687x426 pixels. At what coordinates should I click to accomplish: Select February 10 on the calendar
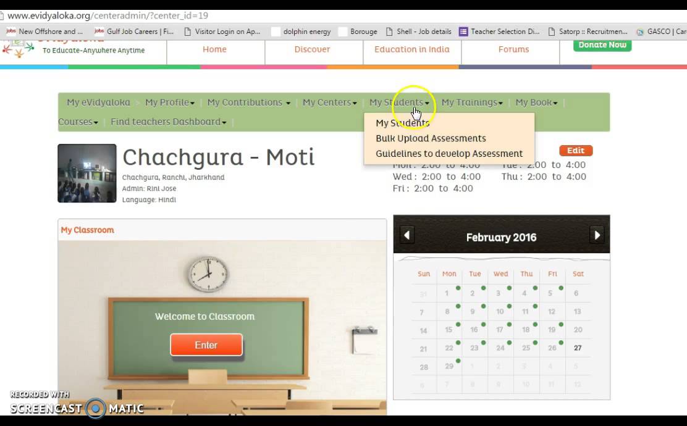[x=500, y=311]
